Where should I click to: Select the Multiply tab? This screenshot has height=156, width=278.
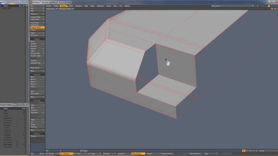coord(63,6)
